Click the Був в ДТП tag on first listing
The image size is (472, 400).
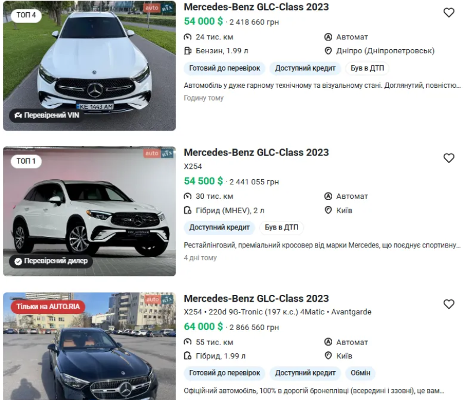coord(367,68)
